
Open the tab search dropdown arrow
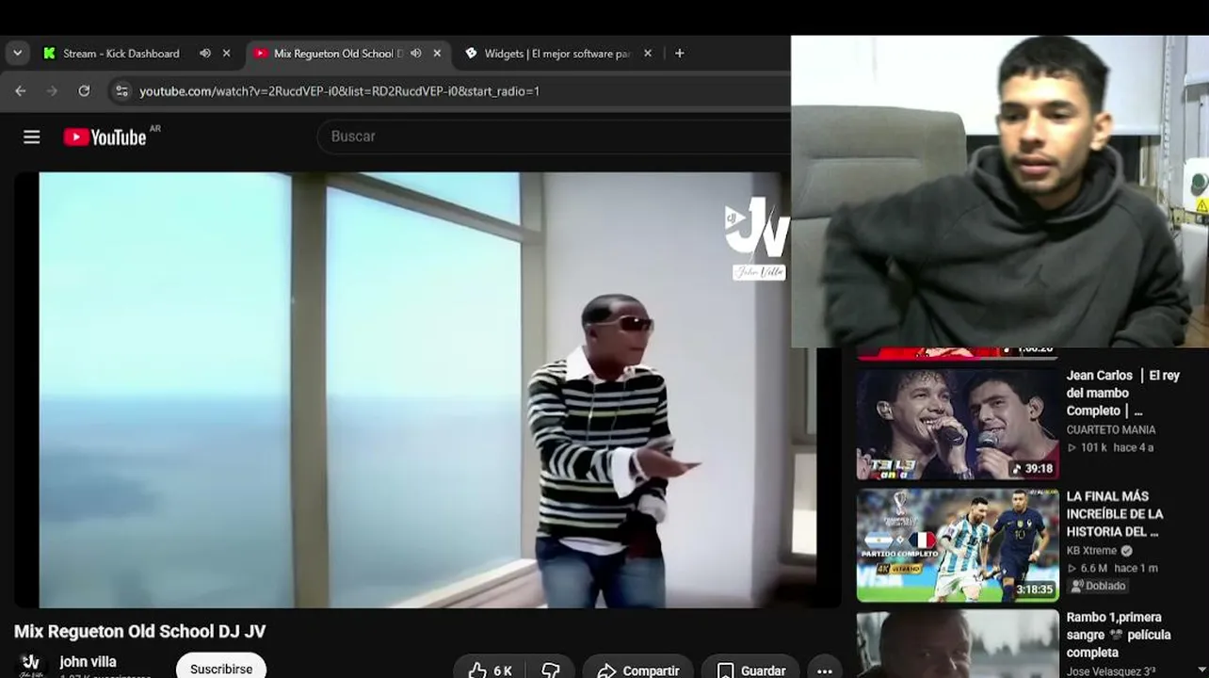click(x=17, y=54)
